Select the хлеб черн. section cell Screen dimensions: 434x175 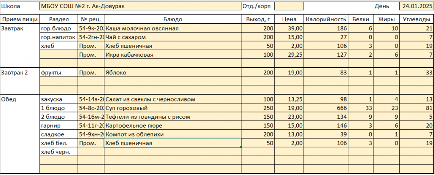pos(58,152)
